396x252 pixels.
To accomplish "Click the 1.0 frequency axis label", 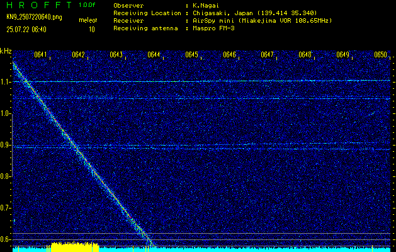I will [x=4, y=113].
